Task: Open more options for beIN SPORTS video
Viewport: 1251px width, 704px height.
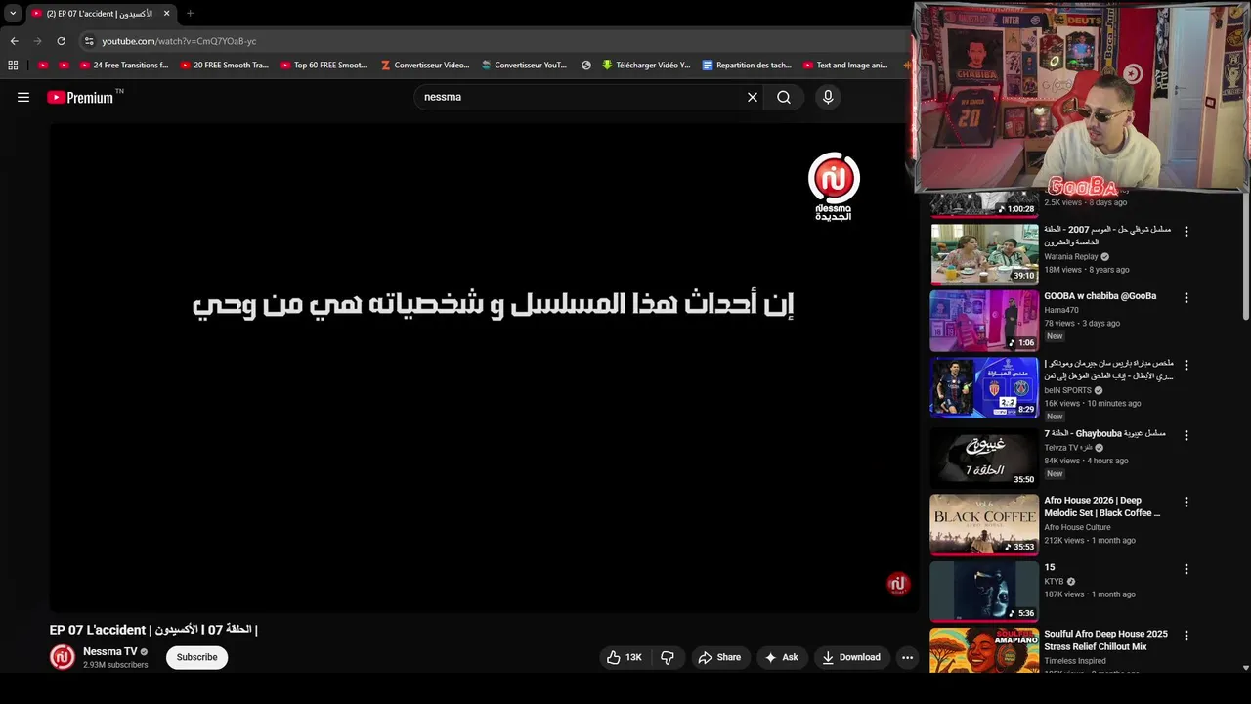Action: (1186, 365)
